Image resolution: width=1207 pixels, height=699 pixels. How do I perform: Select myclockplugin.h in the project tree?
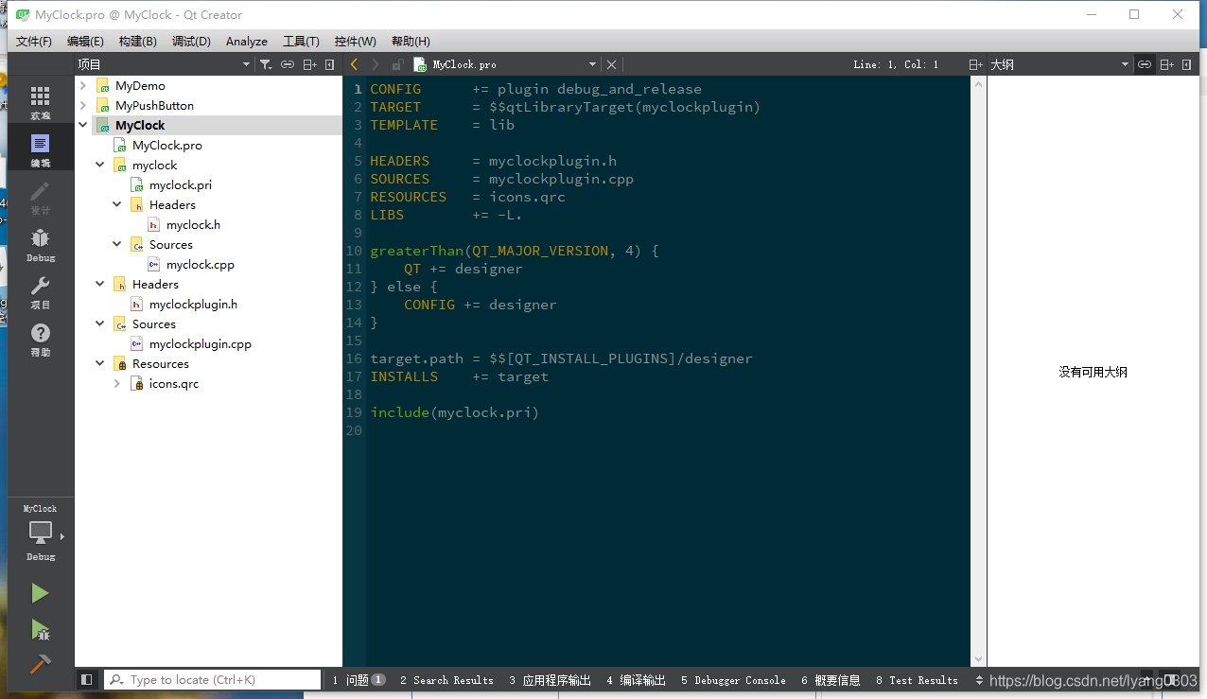[x=193, y=304]
